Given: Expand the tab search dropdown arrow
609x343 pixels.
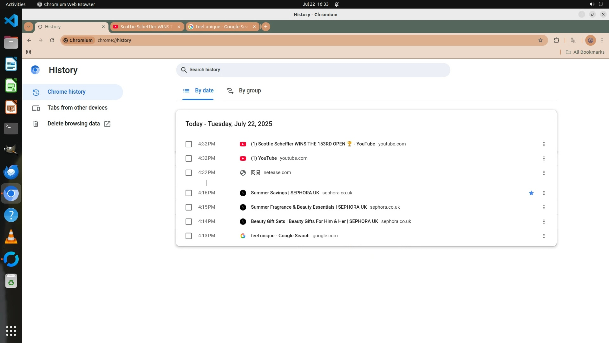Looking at the screenshot, I should click(29, 27).
